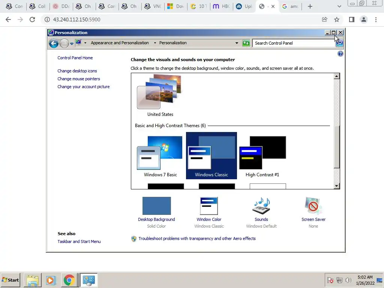This screenshot has width=384, height=288.
Task: Click the Windows Start button
Action: (x=10, y=280)
